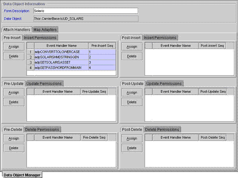Click sequence cell 1 for adpCONVERTTOLOWERCASE
This screenshot has height=178, width=238.
coord(102,52)
